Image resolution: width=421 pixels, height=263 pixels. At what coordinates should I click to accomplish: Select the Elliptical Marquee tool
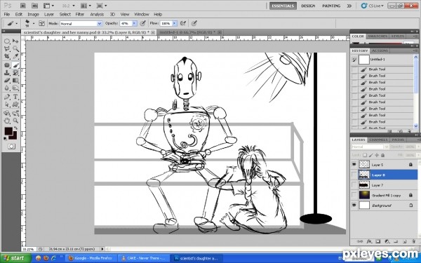[7, 41]
